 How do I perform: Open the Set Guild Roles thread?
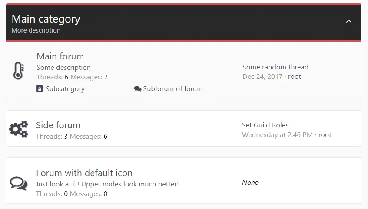265,125
